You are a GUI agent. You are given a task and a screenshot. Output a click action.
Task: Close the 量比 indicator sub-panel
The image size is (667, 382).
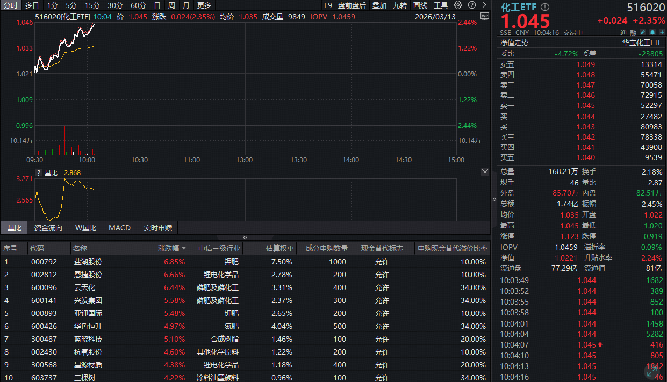point(485,172)
